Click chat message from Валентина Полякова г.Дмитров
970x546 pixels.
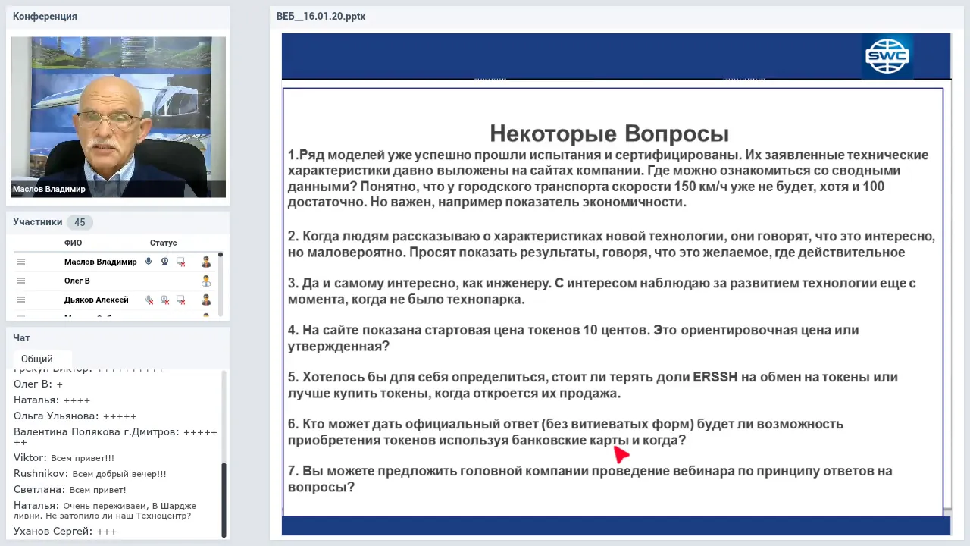tap(115, 437)
